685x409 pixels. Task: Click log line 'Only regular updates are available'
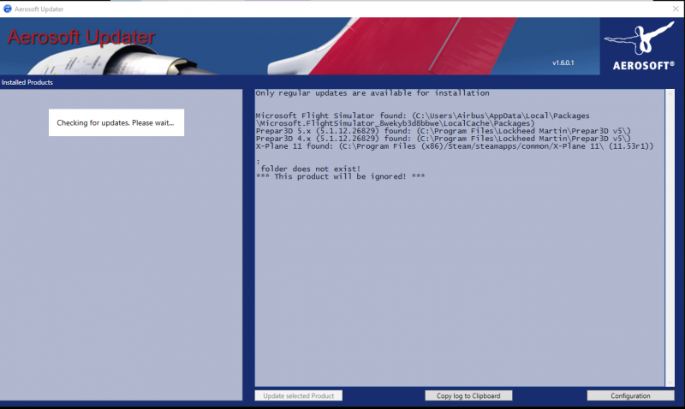click(x=372, y=93)
